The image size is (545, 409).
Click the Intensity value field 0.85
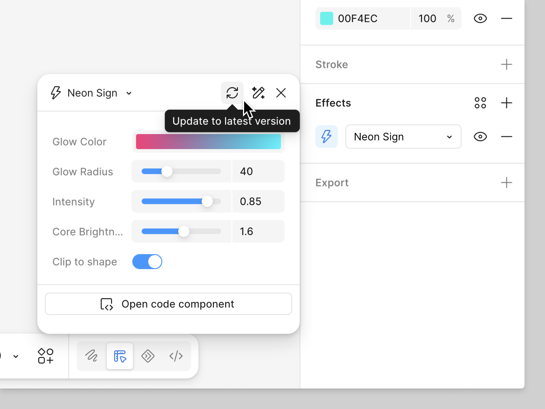point(258,201)
